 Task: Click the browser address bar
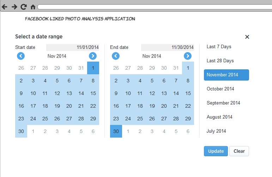click(x=155, y=7)
